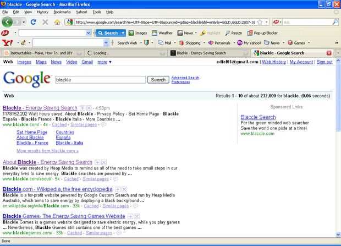Open Images from the Ask toolbar
341x246 pixels.
coord(138,33)
